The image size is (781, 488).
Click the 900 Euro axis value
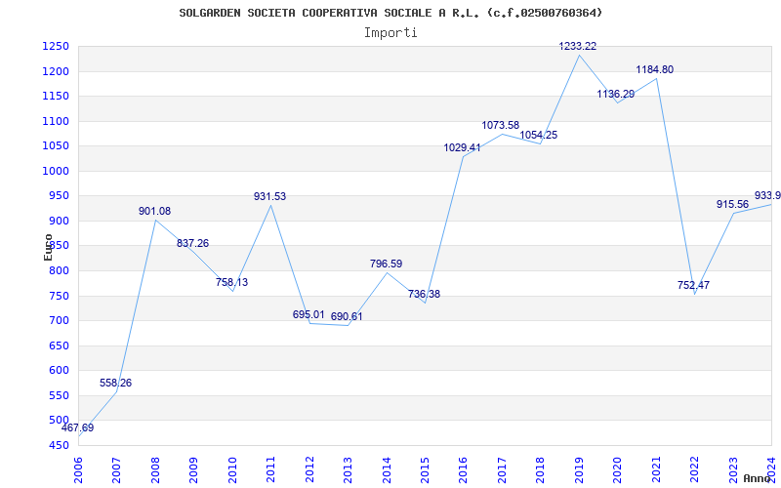pyautogui.click(x=59, y=222)
